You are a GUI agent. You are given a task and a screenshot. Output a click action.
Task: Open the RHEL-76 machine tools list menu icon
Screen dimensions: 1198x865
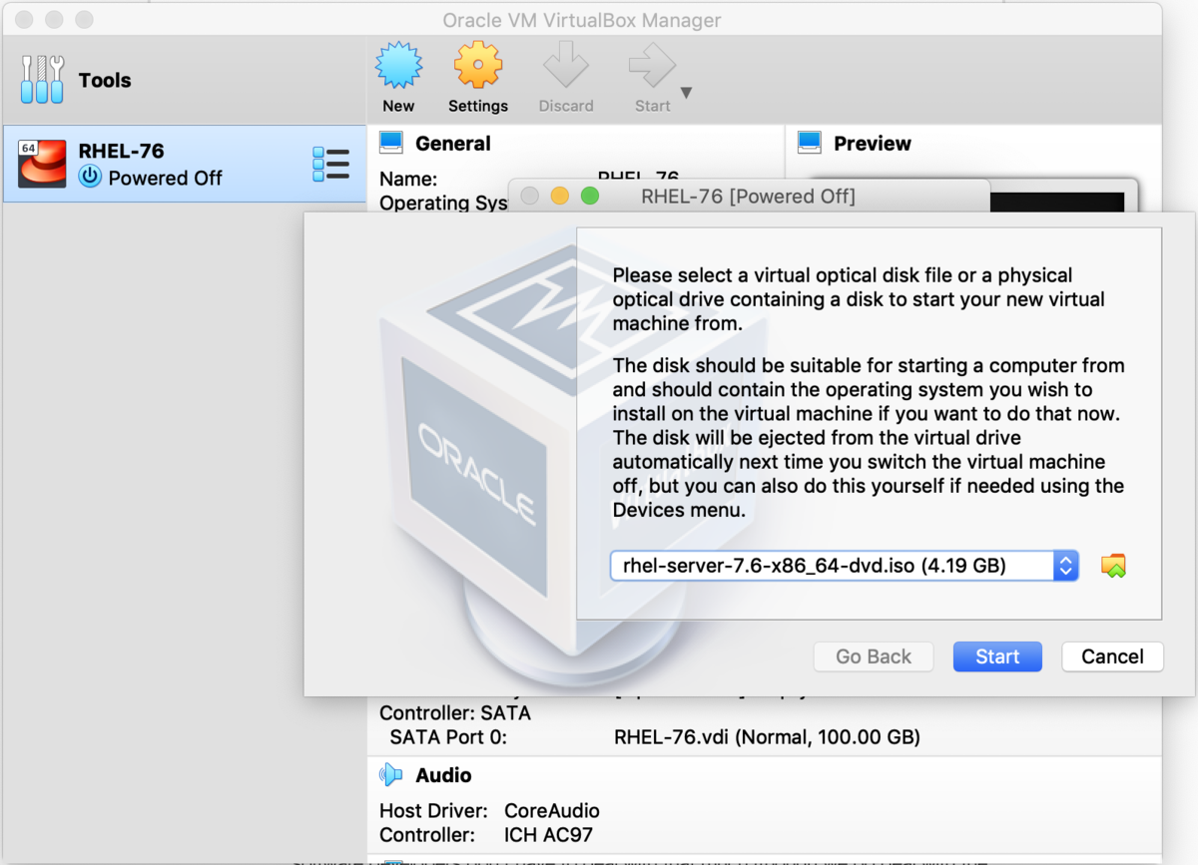pos(330,164)
